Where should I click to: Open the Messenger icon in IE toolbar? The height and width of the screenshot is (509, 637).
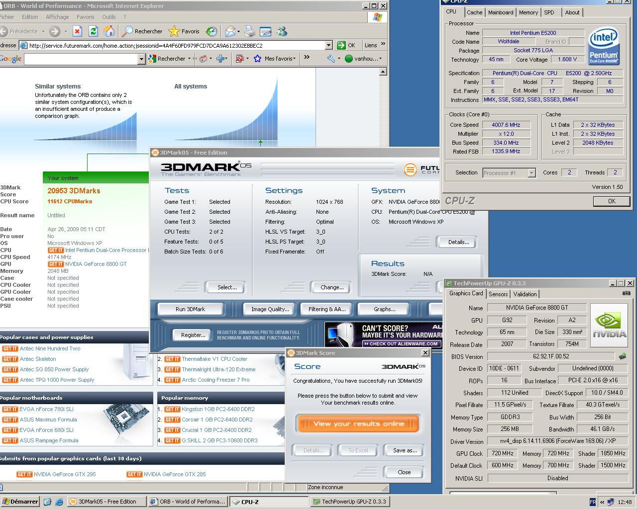282,31
